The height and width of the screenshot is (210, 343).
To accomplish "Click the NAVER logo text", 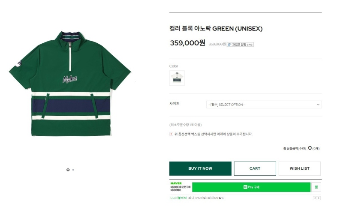I will pyautogui.click(x=176, y=183).
